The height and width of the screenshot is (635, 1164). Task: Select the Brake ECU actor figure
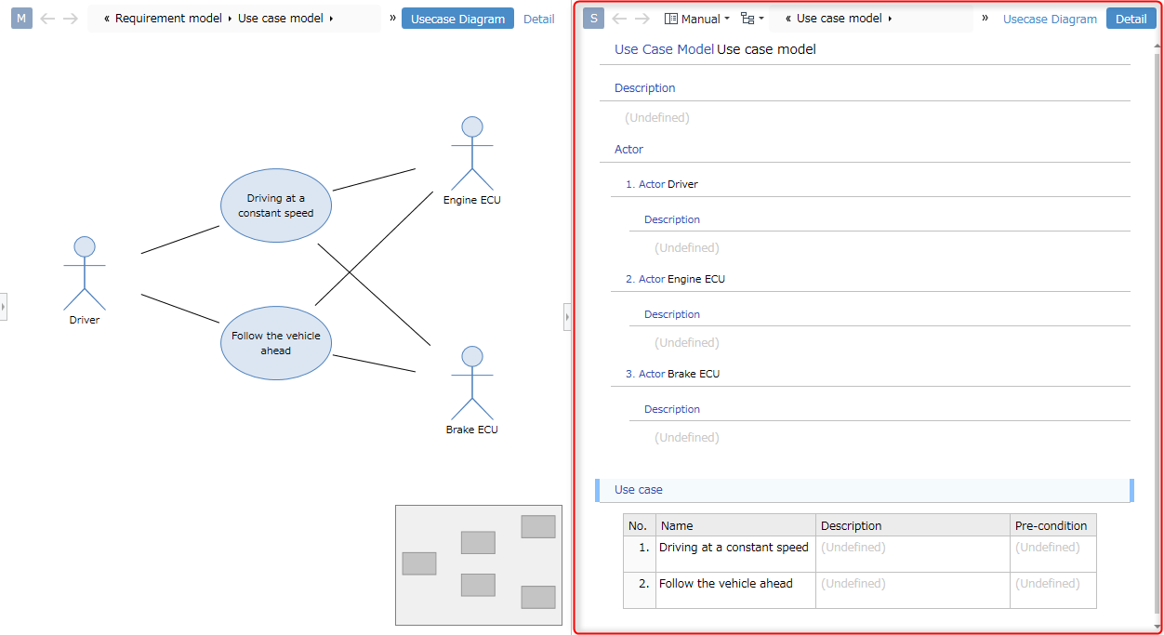[472, 390]
